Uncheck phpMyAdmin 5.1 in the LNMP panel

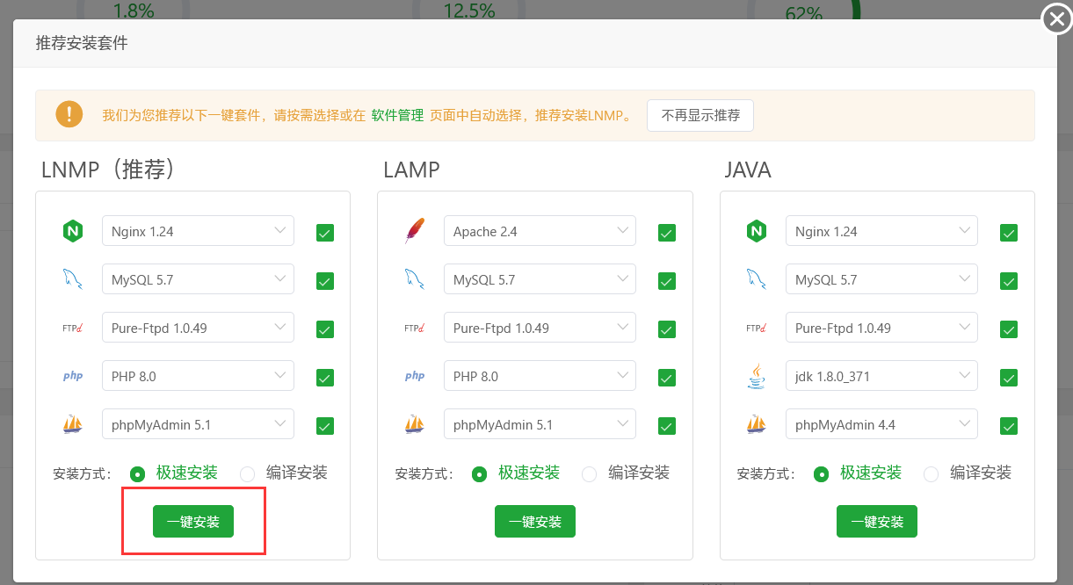[x=325, y=426]
